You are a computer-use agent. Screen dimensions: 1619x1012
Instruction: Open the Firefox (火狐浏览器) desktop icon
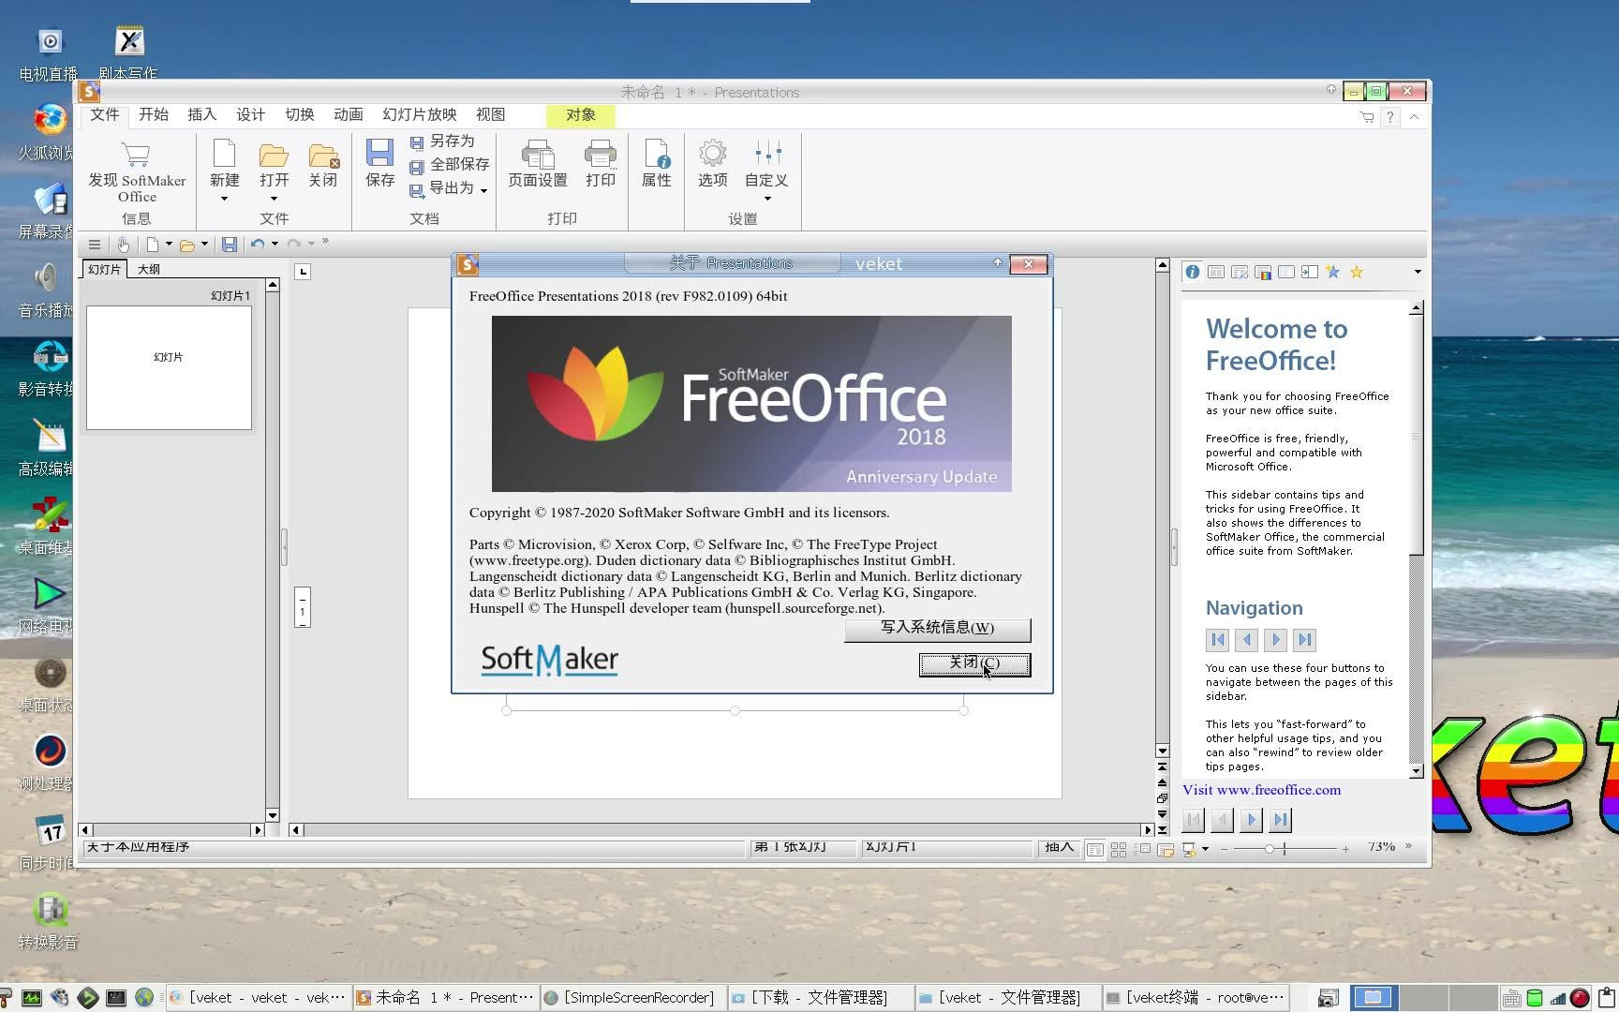coord(50,131)
